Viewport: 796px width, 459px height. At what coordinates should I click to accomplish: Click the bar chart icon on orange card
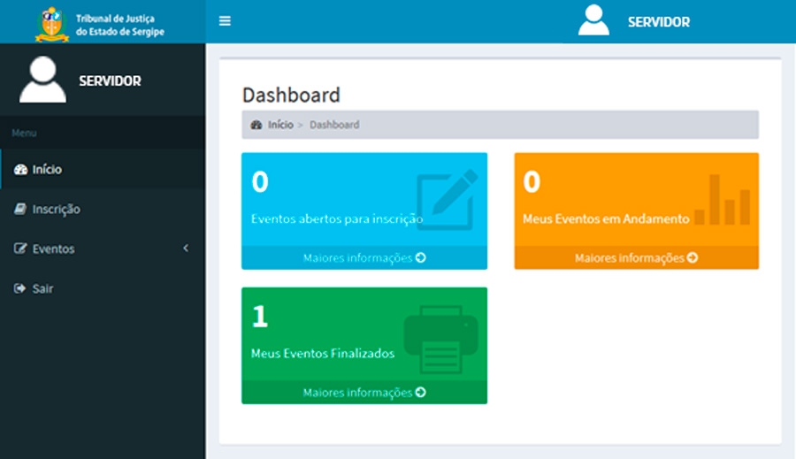pos(722,200)
